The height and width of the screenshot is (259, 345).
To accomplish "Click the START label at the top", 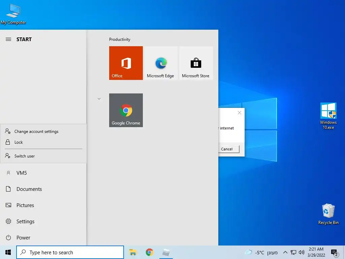I will click(x=24, y=39).
